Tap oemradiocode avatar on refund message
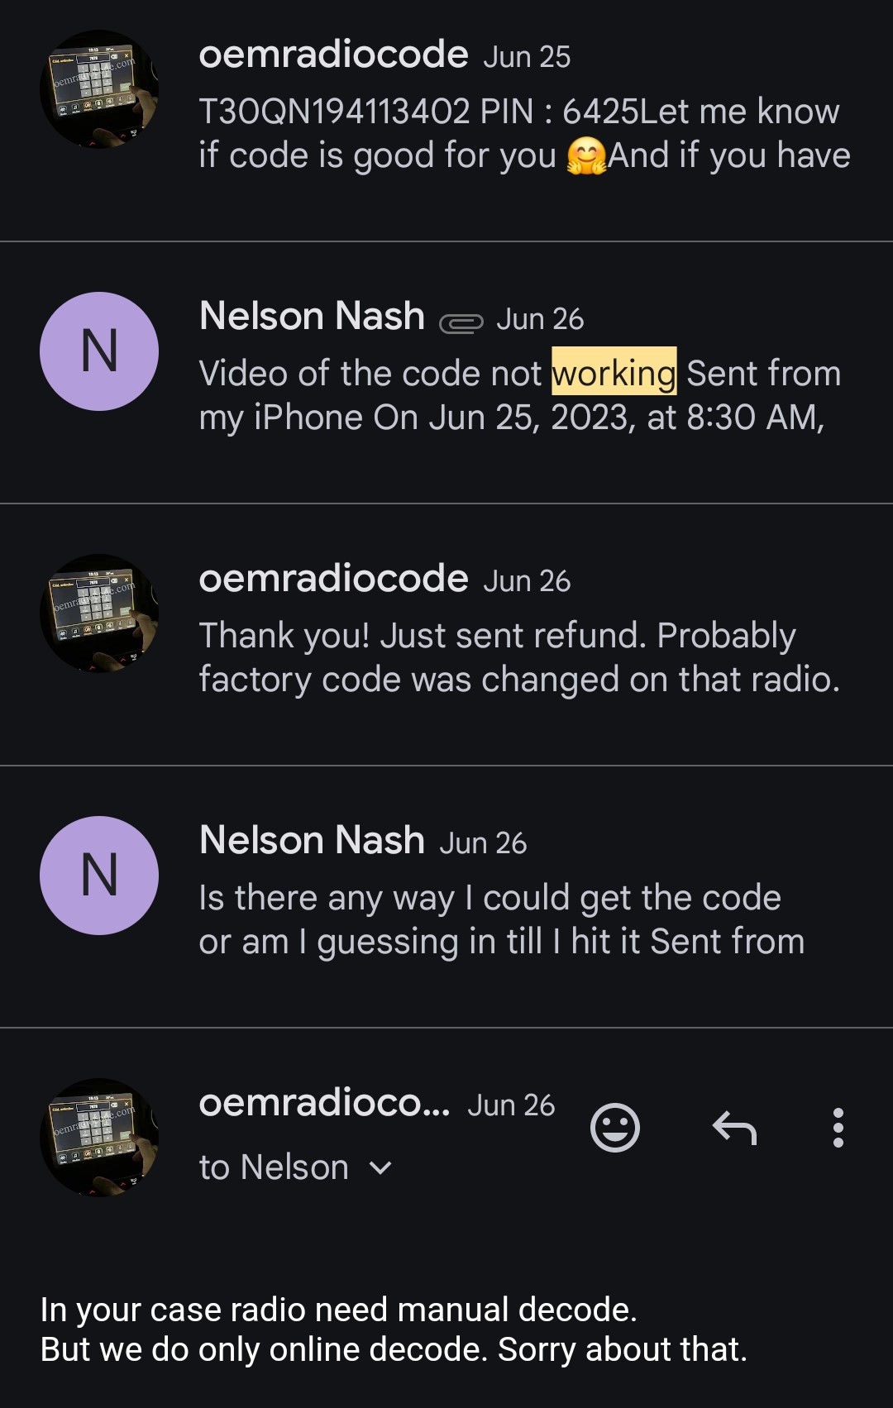 (99, 613)
